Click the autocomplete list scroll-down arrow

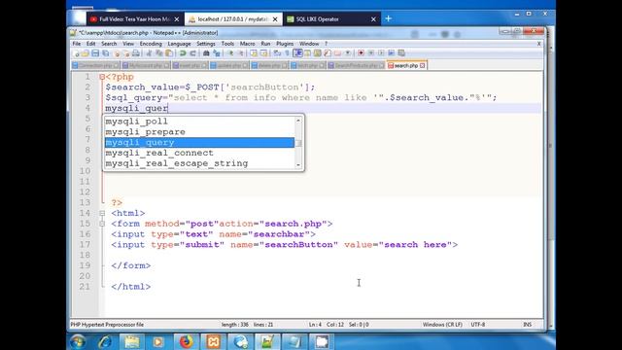(298, 165)
